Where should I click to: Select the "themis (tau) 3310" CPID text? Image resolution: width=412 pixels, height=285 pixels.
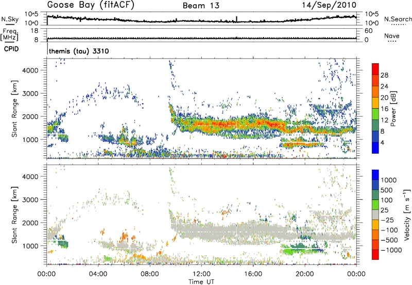click(79, 51)
